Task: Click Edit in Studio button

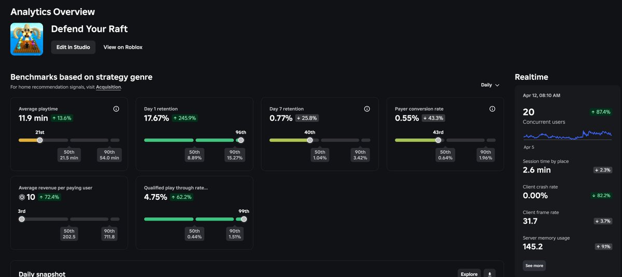Action: coord(73,47)
